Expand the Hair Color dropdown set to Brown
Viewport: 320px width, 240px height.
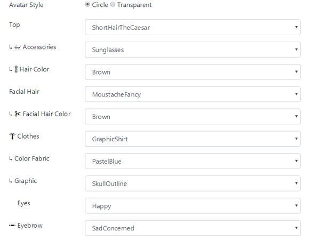[x=193, y=72]
